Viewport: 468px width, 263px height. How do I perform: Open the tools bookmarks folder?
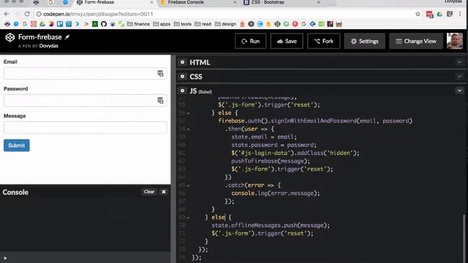(182, 24)
